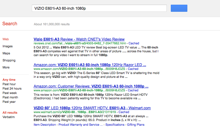Choose Verbatim results option
The image size is (220, 131).
9,117
